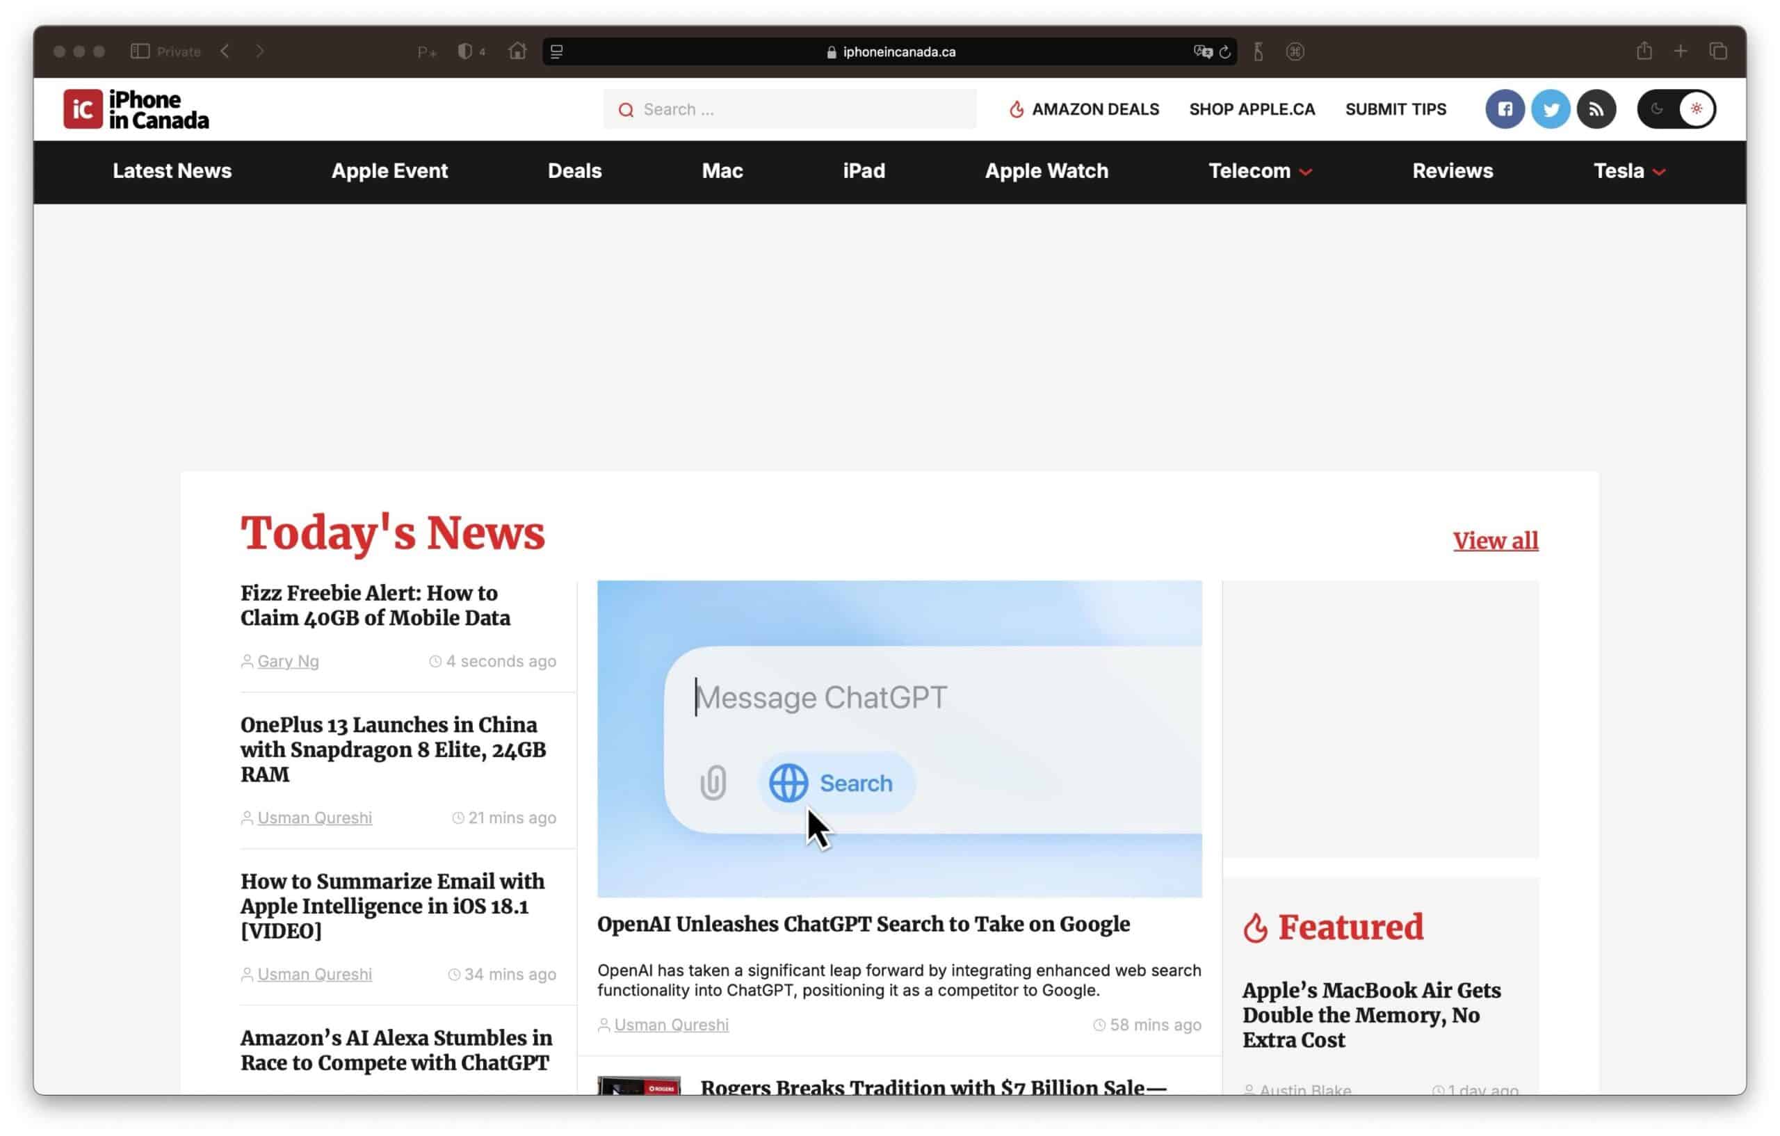Open the Reviews section
Viewport: 1780px width, 1136px height.
pos(1453,172)
